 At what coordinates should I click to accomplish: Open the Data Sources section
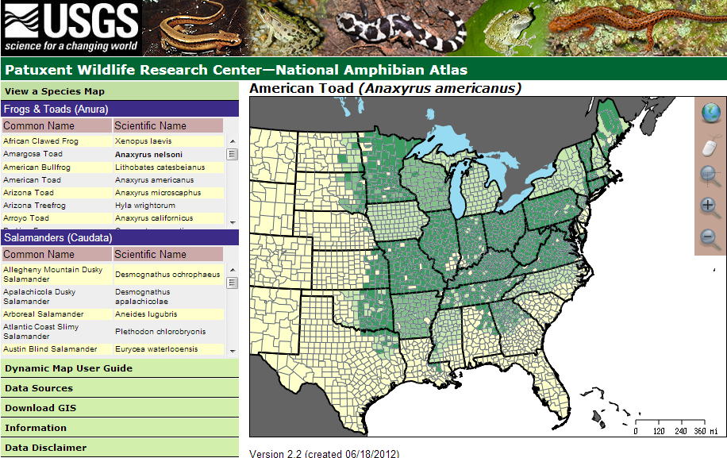click(120, 388)
